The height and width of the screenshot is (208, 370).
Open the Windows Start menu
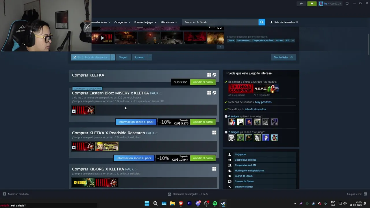click(x=147, y=203)
